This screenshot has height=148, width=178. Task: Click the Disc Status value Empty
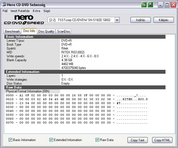(66, 83)
